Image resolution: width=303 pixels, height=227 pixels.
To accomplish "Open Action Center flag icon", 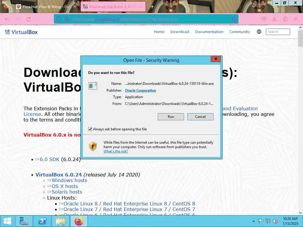I will click(261, 221).
